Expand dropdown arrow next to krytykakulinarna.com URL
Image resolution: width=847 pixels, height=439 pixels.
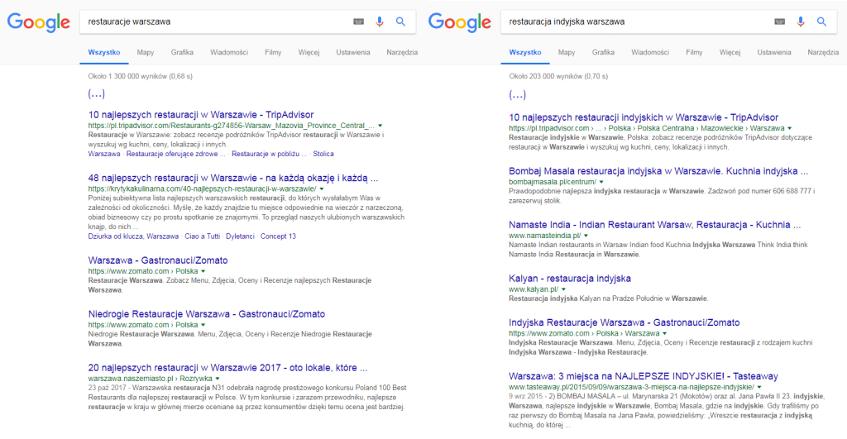click(x=322, y=189)
